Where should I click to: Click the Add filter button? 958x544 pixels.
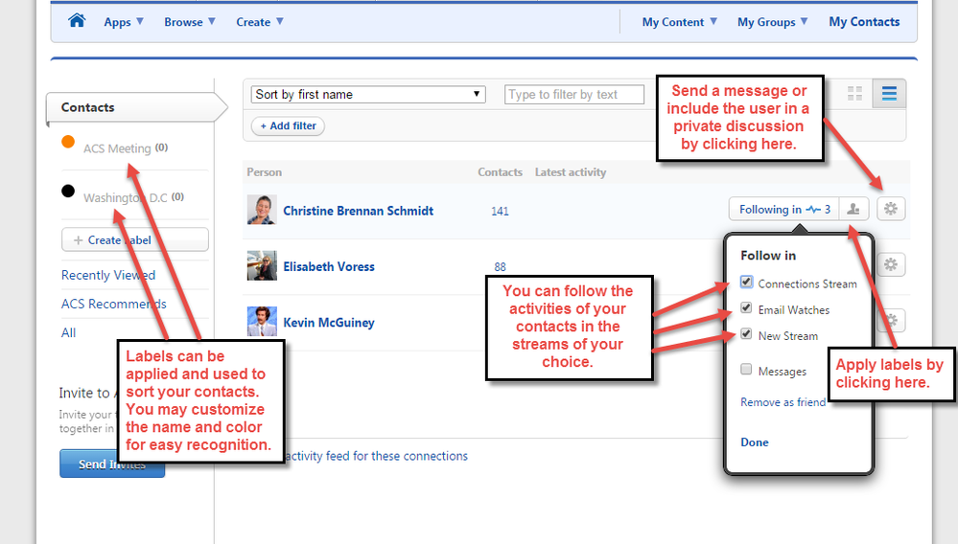[x=288, y=126]
